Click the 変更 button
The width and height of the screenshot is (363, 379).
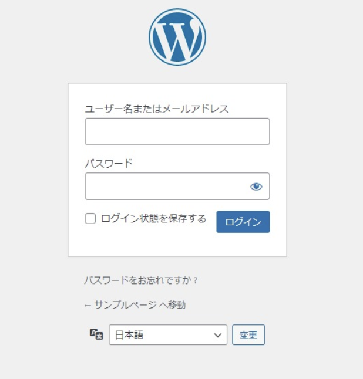click(x=248, y=335)
